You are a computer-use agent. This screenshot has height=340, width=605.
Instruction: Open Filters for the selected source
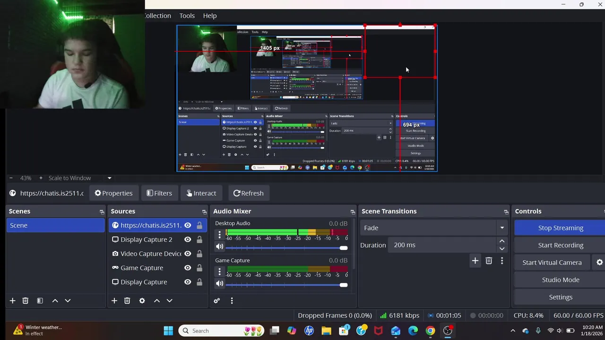pos(159,193)
